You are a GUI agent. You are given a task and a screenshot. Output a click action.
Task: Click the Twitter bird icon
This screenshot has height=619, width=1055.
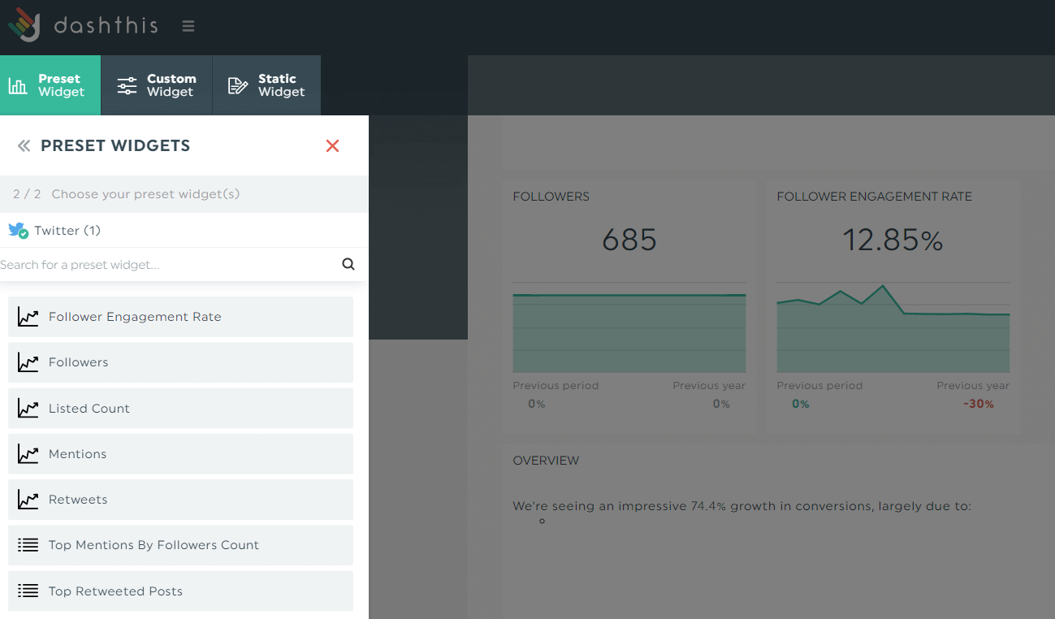click(x=18, y=231)
